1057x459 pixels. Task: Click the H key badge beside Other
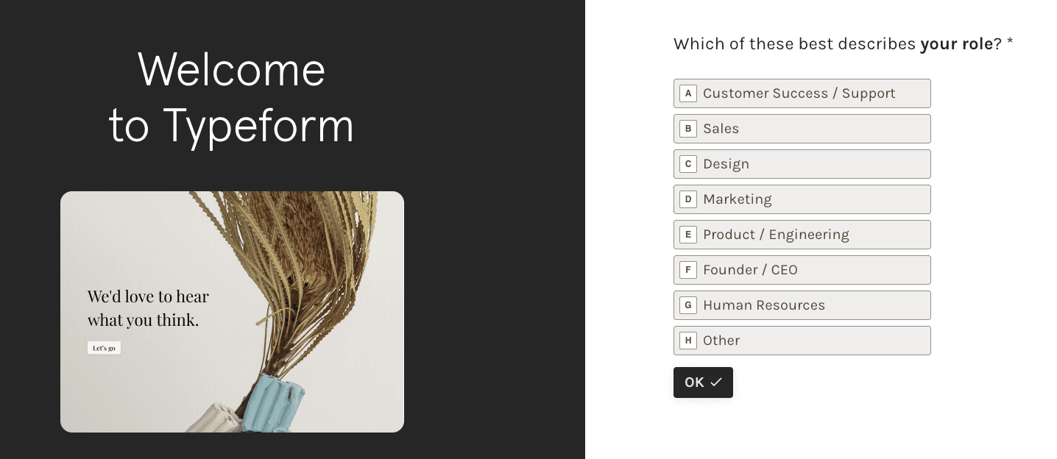tap(688, 341)
